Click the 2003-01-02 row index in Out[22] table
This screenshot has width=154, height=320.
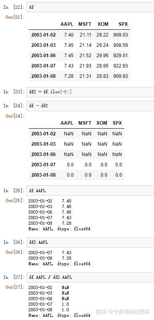43,35
